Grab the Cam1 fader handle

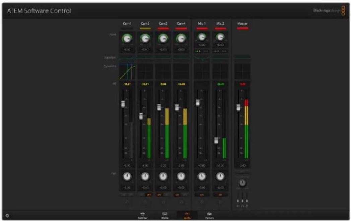(x=123, y=104)
